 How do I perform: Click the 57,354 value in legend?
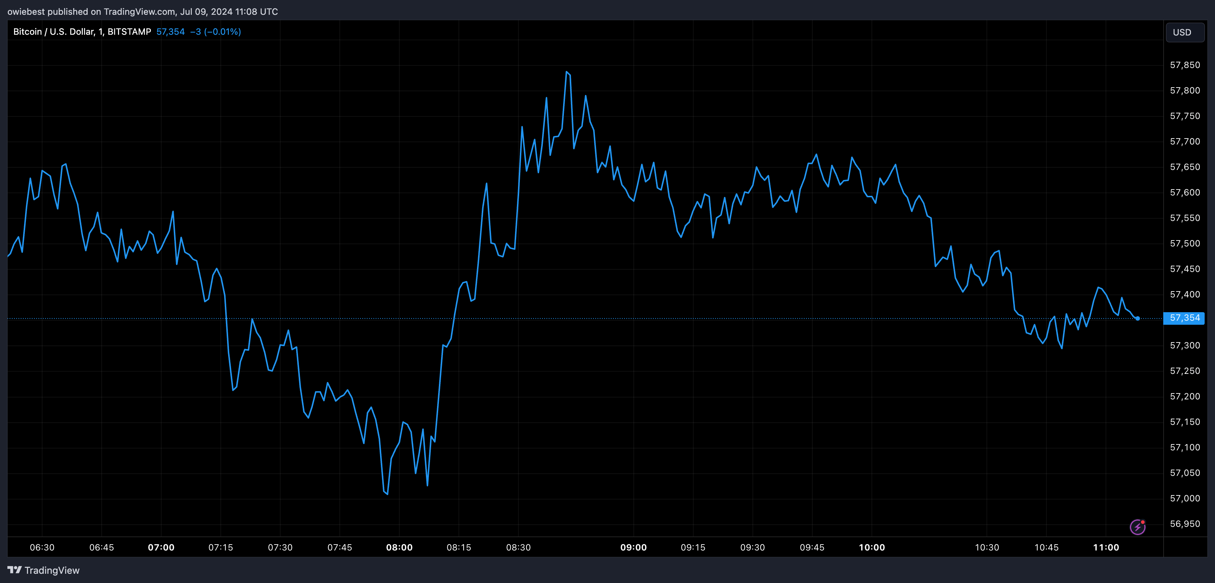pyautogui.click(x=170, y=31)
